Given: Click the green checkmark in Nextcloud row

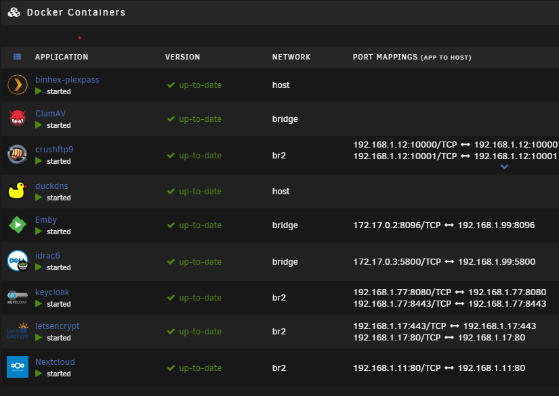Looking at the screenshot, I should (171, 368).
